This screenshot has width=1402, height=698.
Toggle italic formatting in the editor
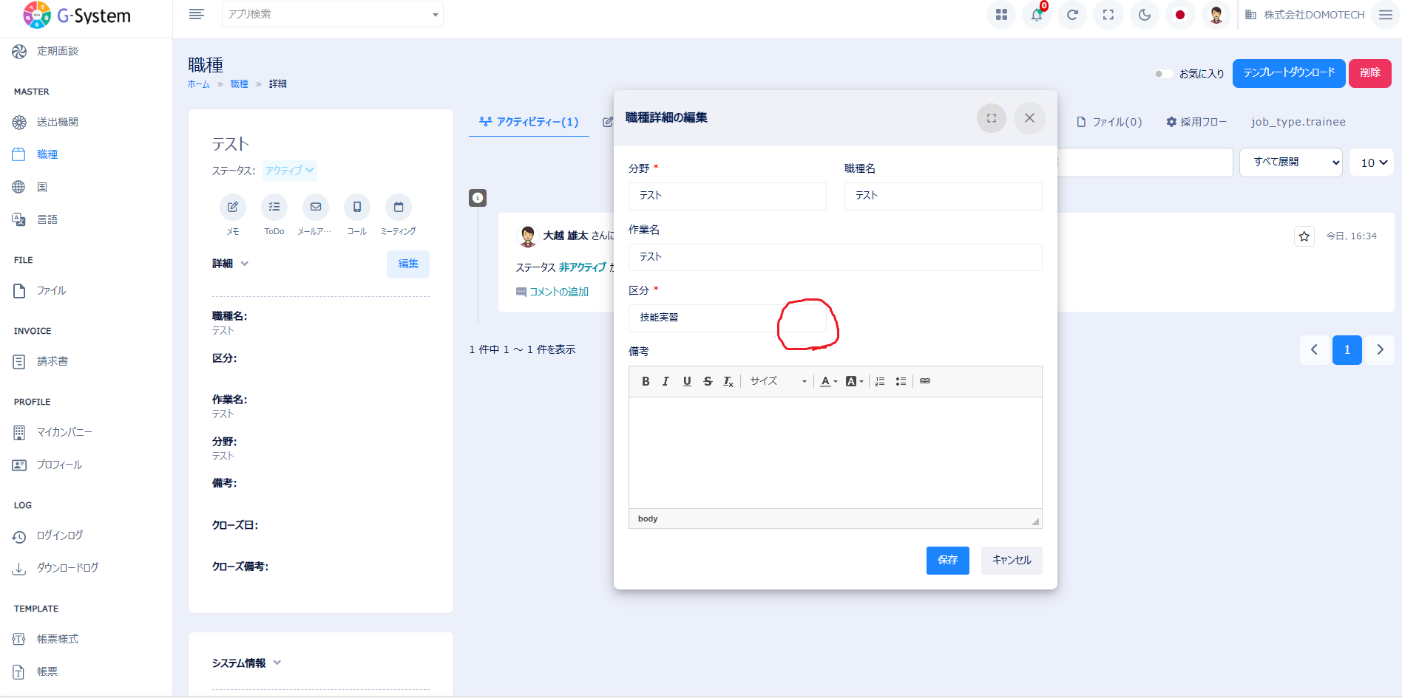tap(666, 381)
